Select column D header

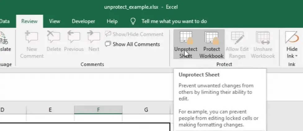pyautogui.click(x=13, y=110)
